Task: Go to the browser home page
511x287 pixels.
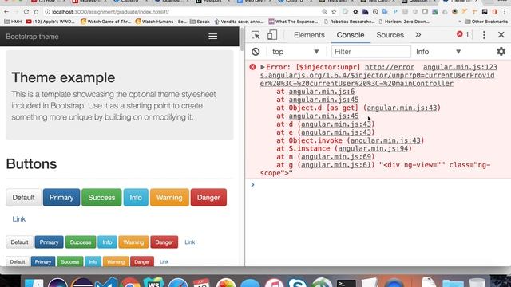Action: coord(36,12)
